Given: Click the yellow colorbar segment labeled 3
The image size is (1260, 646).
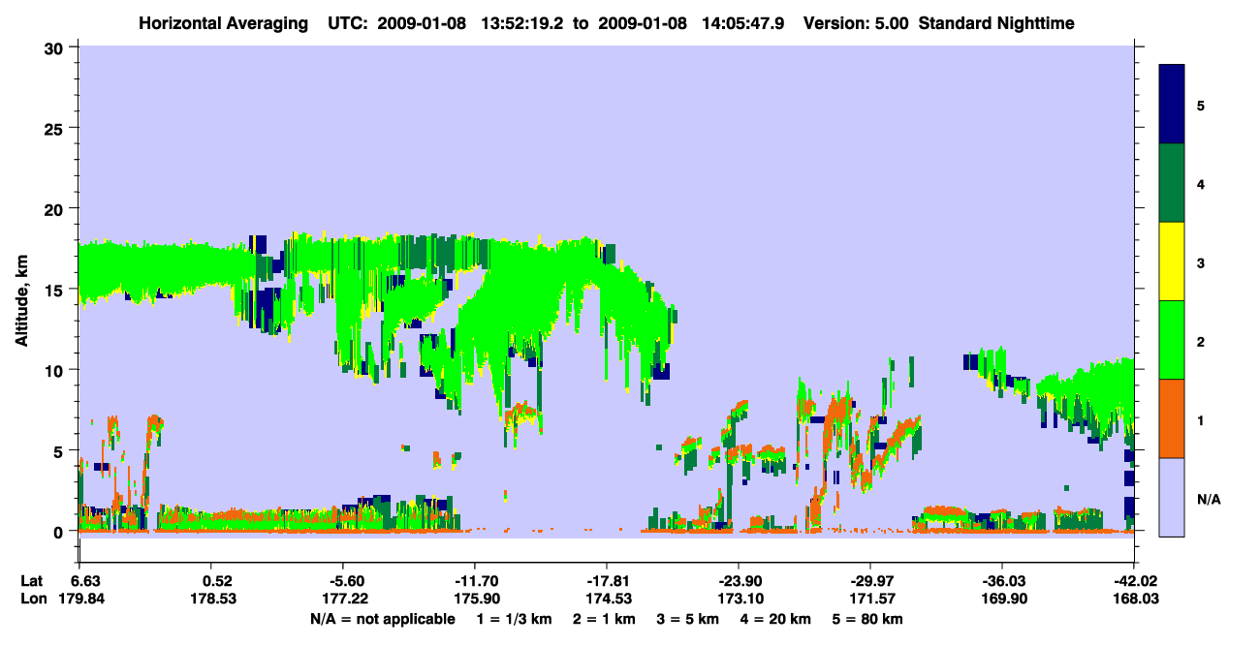Looking at the screenshot, I should click(x=1172, y=261).
